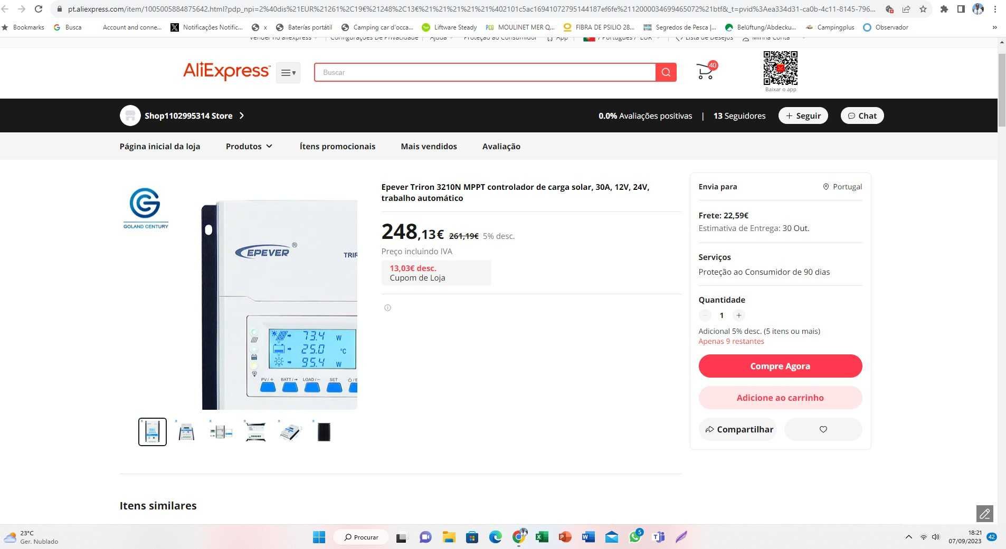This screenshot has height=549, width=1006.
Task: Bookmark this page with the star
Action: click(x=923, y=9)
